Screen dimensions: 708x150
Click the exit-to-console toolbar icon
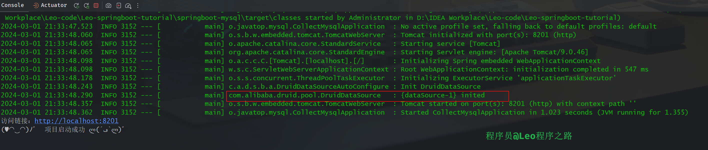(118, 5)
